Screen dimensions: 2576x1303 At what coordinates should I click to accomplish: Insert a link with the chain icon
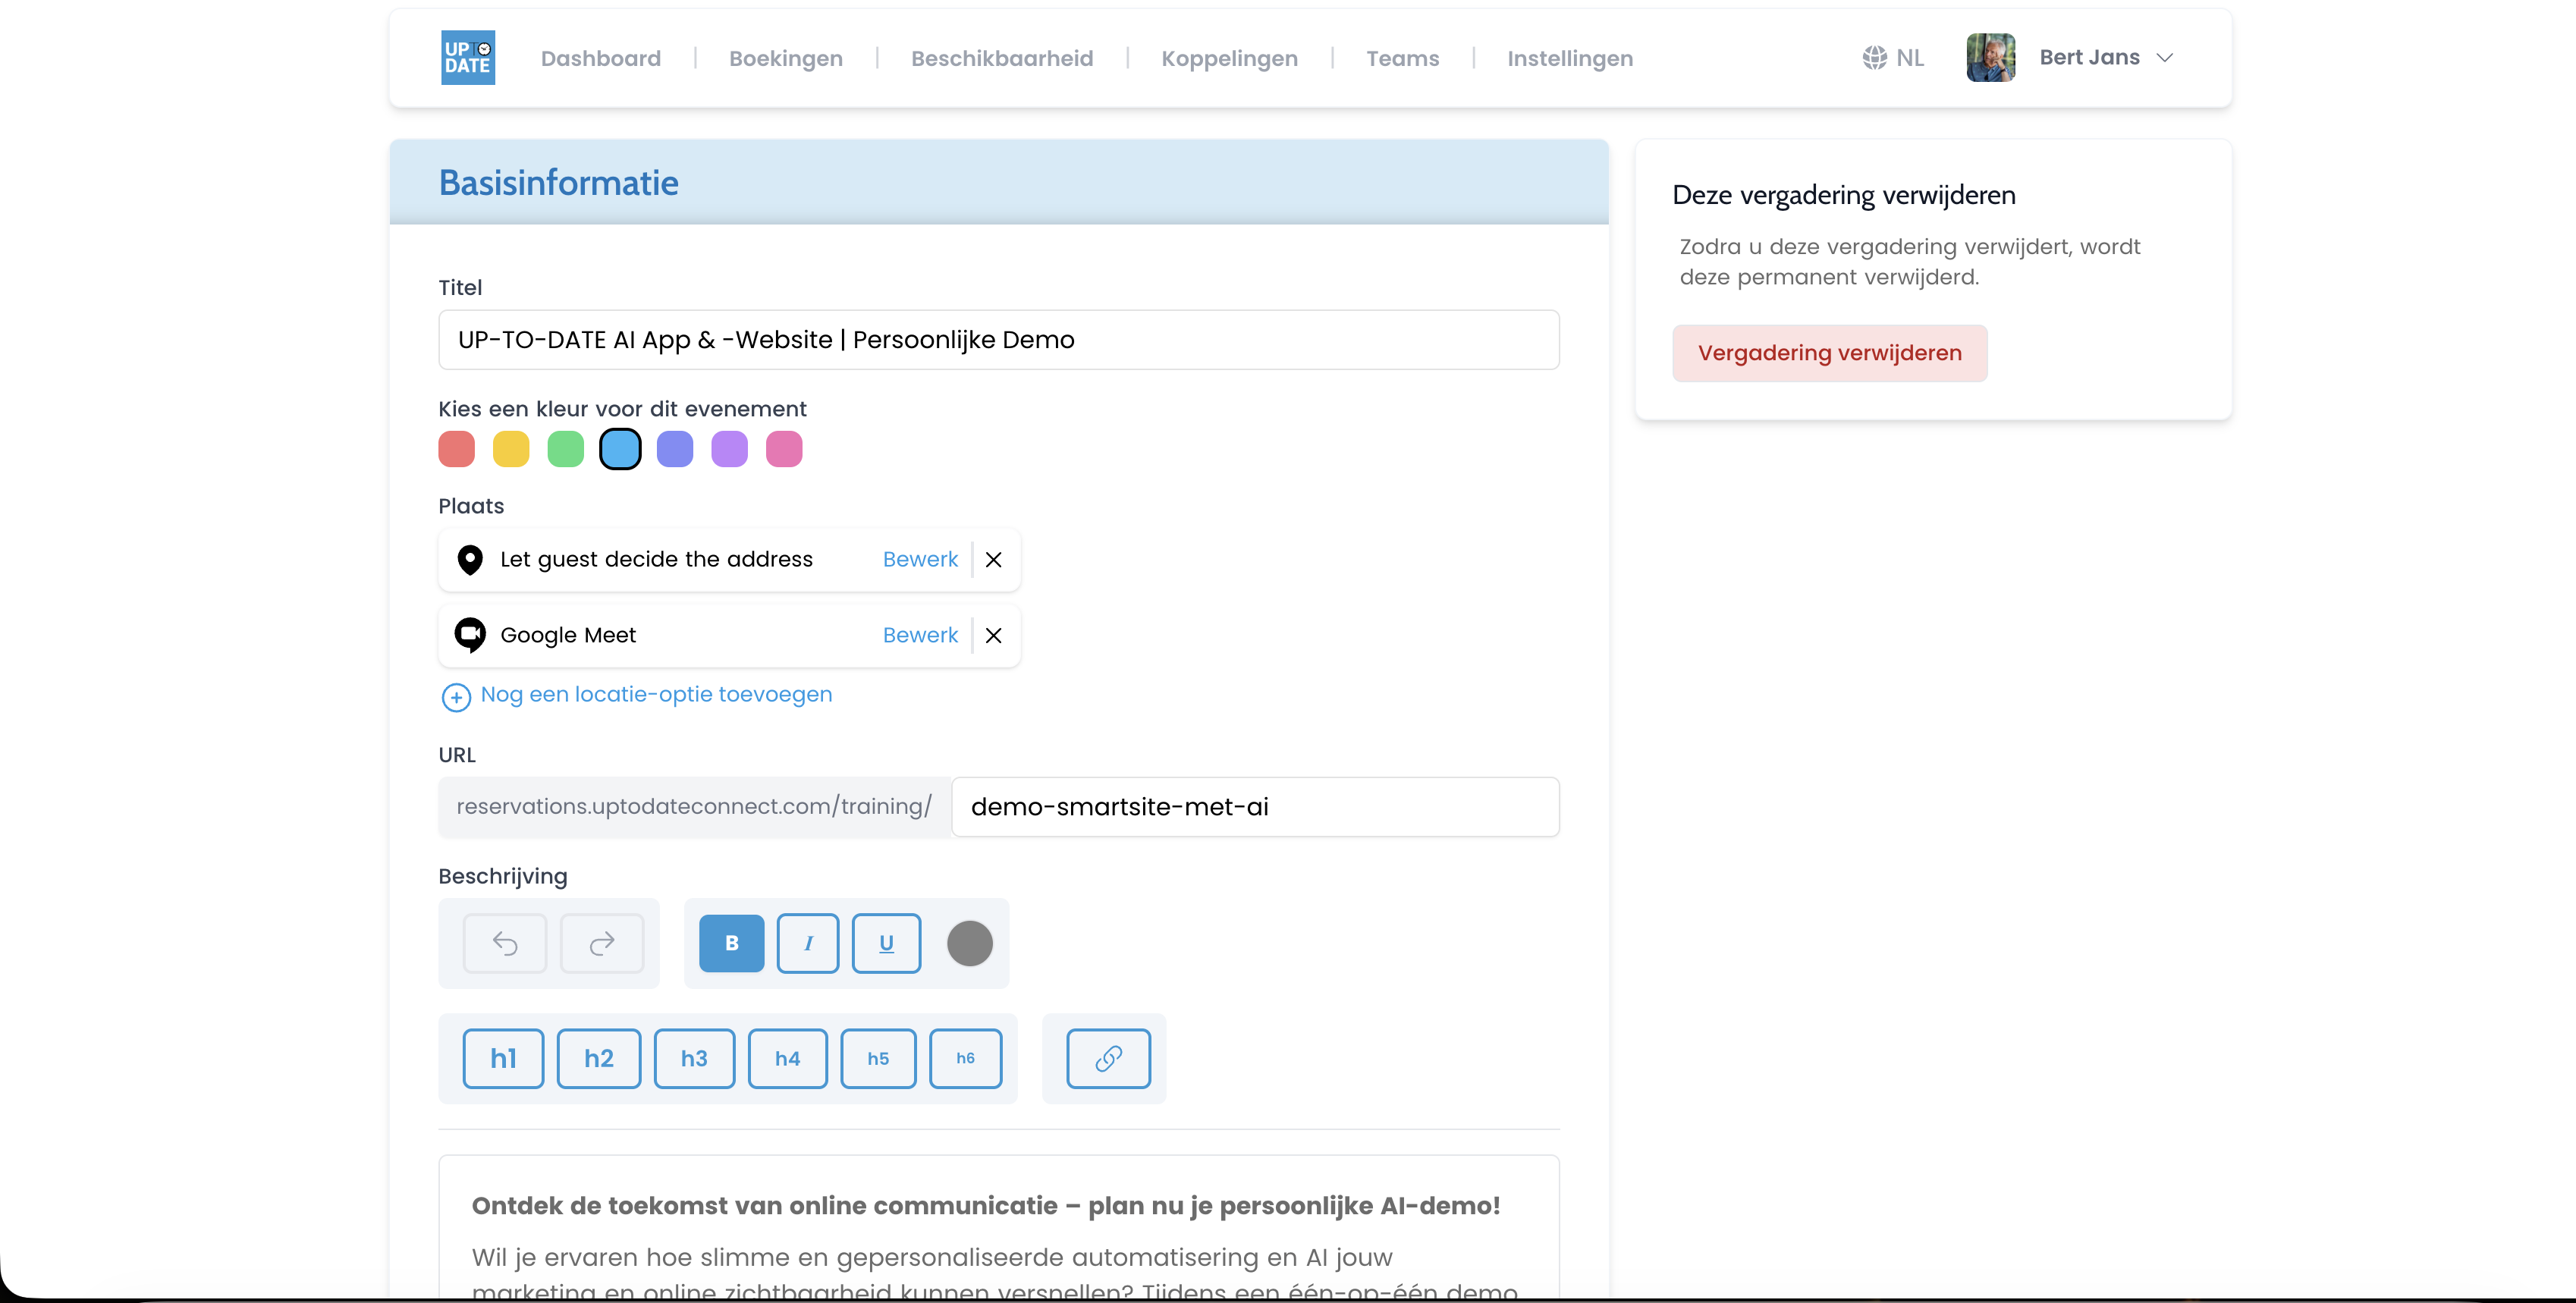click(x=1108, y=1058)
